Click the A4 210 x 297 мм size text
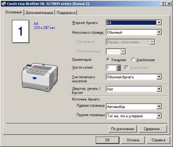The width and height of the screenshot is (173, 147). pyautogui.click(x=44, y=26)
